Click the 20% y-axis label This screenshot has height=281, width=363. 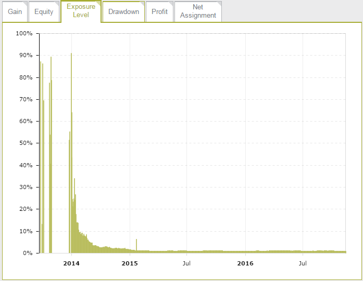[x=26, y=209]
